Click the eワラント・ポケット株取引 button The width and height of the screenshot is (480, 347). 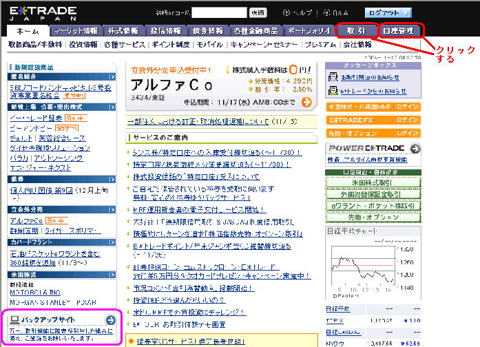(373, 206)
